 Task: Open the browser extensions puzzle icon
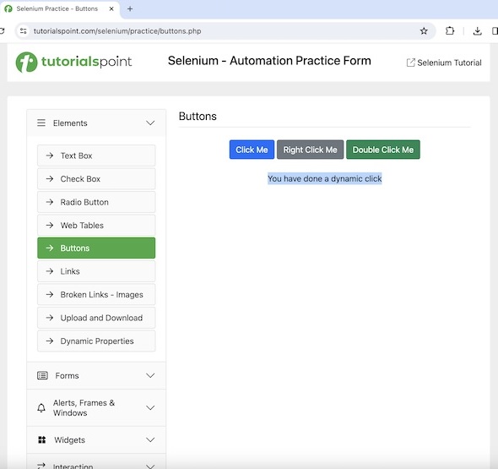pyautogui.click(x=450, y=30)
